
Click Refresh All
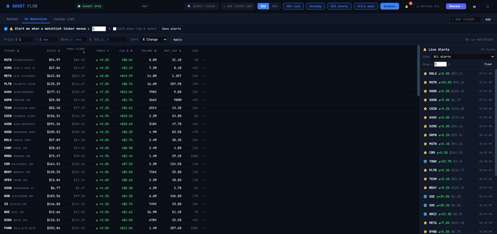point(429,6)
